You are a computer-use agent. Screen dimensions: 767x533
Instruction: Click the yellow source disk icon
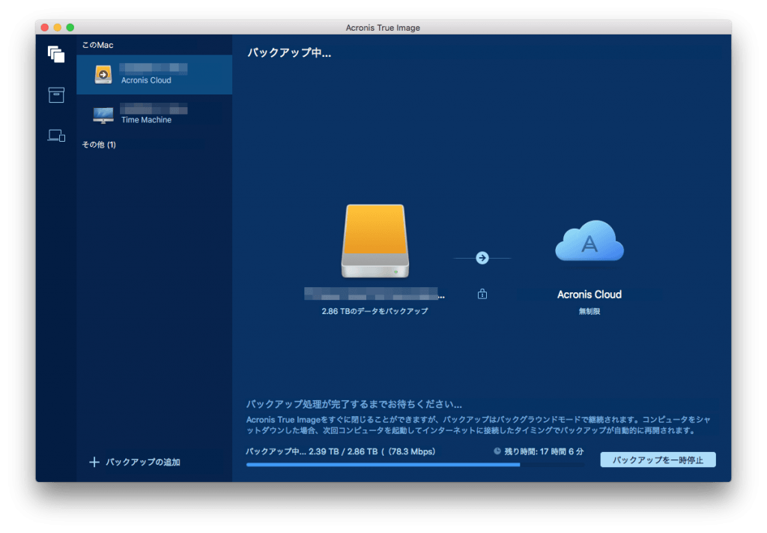pos(375,241)
